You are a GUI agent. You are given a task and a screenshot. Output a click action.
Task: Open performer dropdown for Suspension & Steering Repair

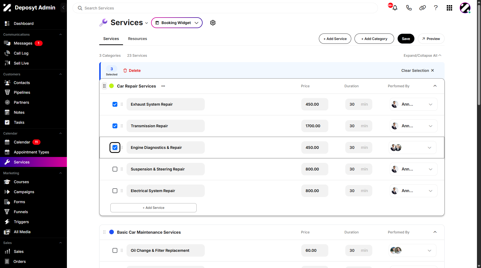[414, 169]
